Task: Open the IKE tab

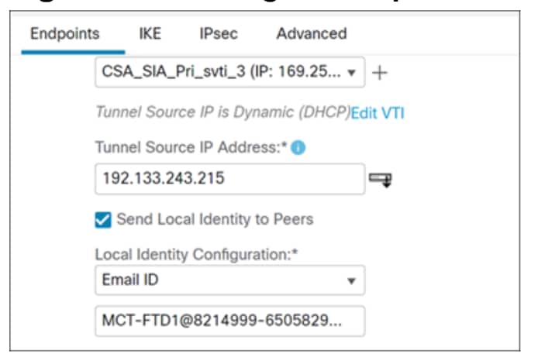Action: click(x=150, y=33)
